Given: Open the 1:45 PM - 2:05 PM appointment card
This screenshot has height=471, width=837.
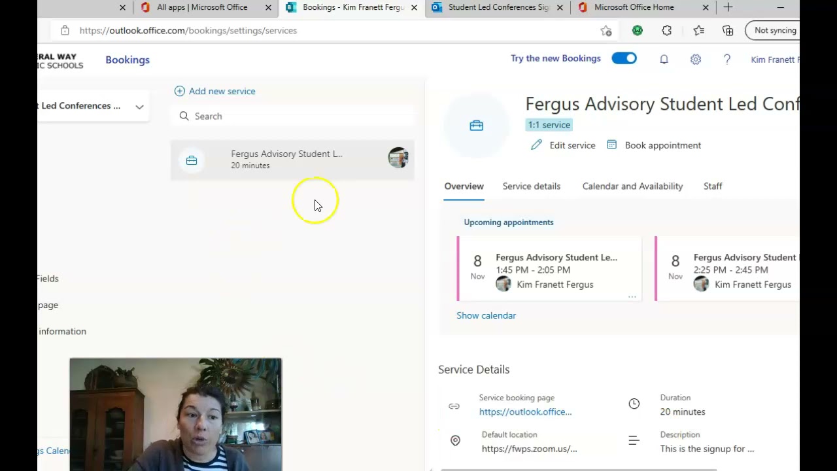Looking at the screenshot, I should (x=549, y=269).
